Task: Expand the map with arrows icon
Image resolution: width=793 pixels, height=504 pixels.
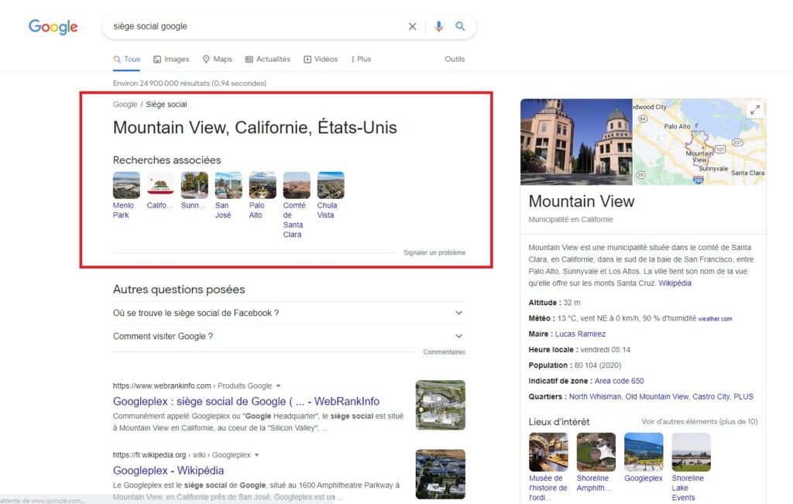Action: [754, 110]
